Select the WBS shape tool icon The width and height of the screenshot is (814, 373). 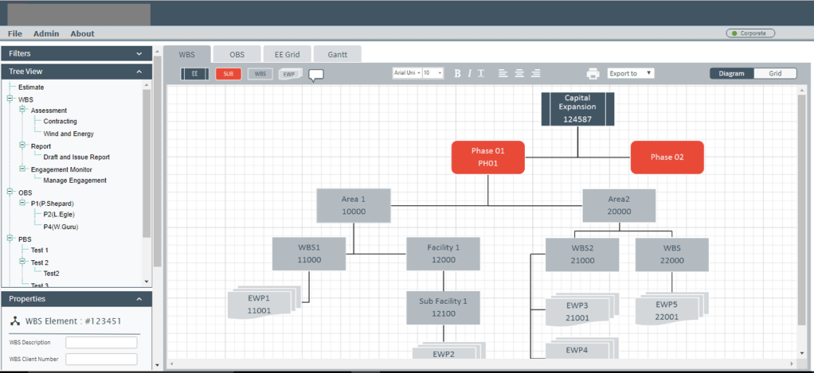259,73
